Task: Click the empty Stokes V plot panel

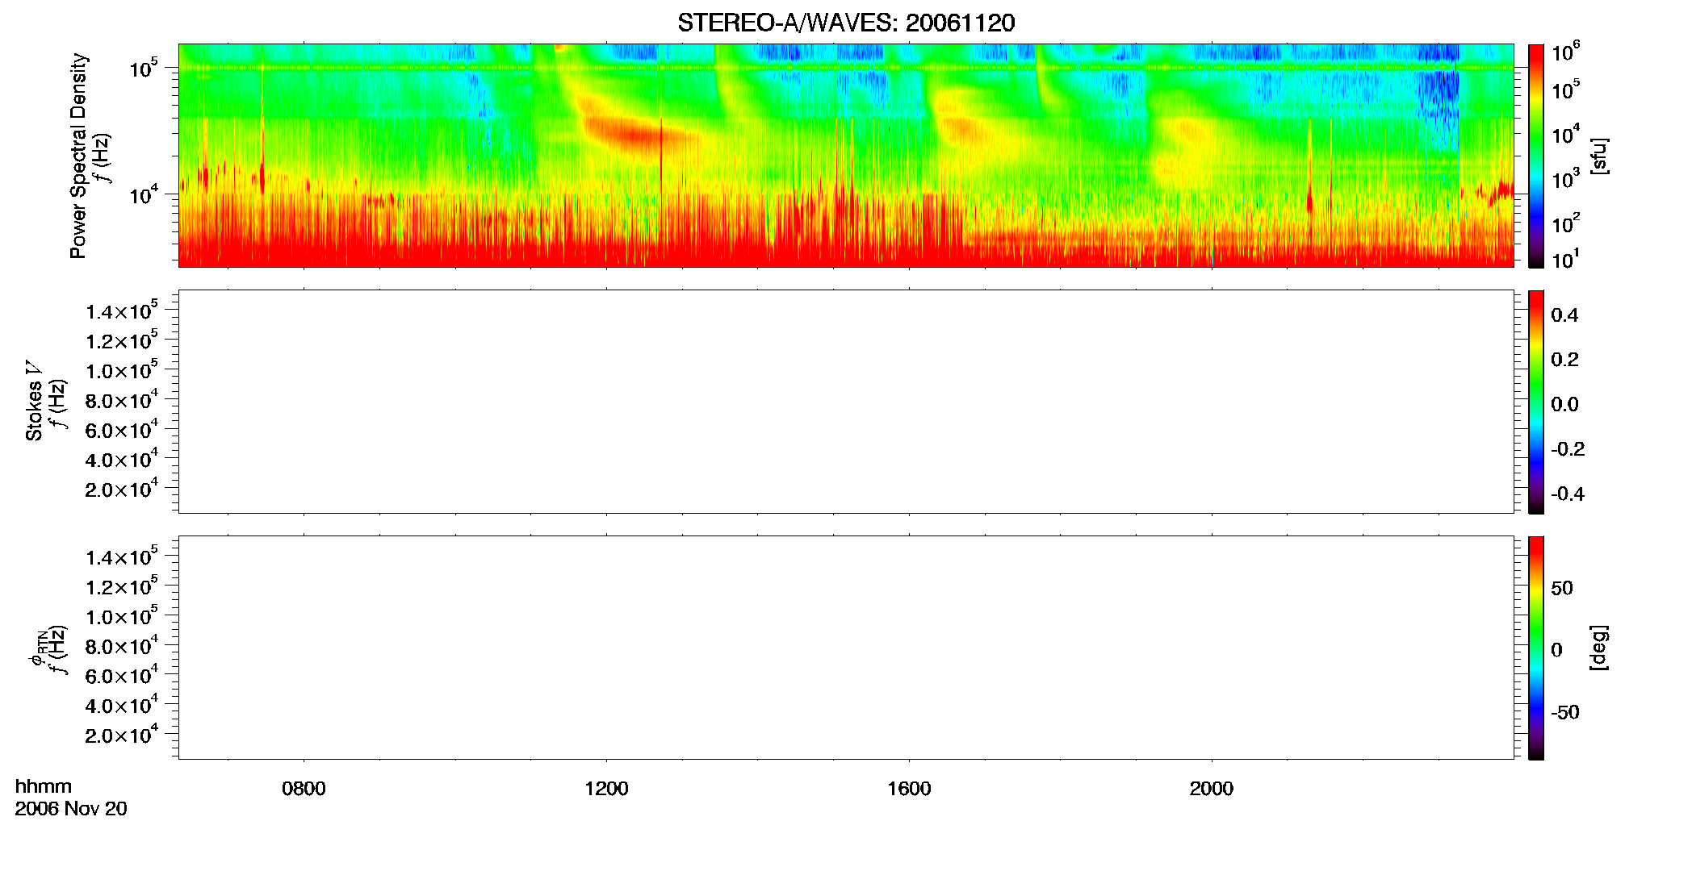Action: tap(846, 402)
